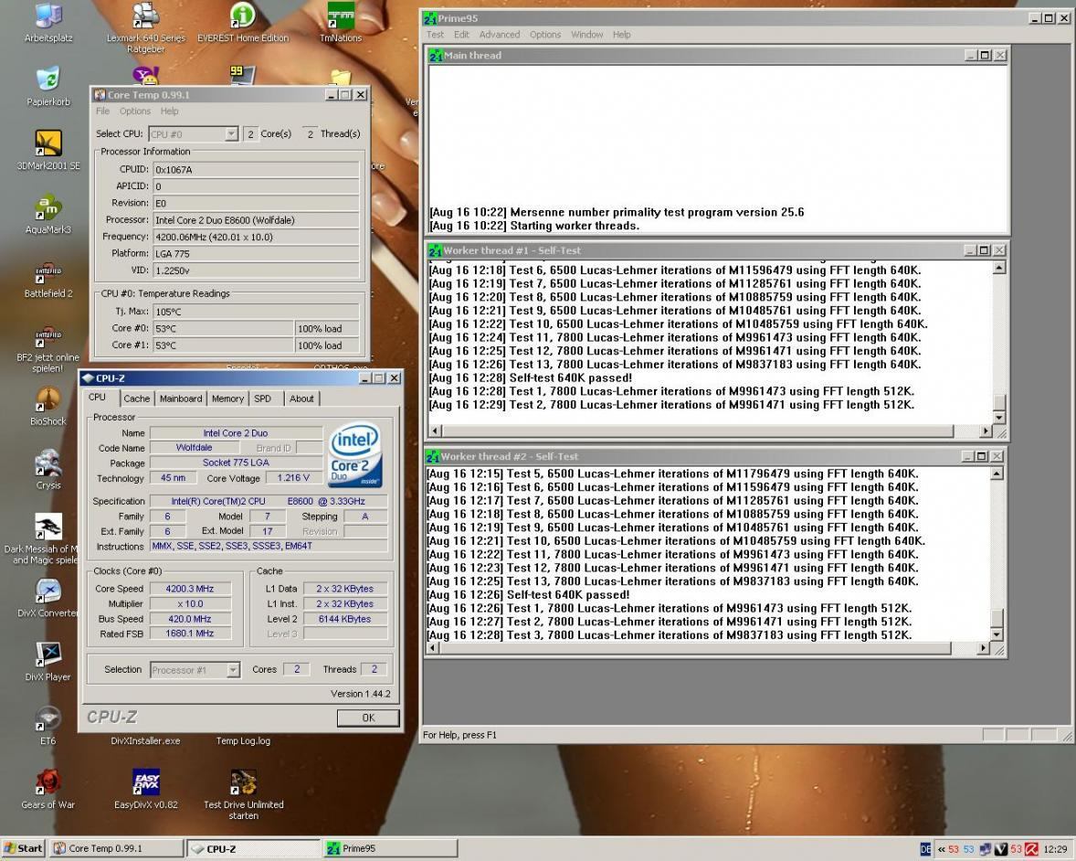Open the Select CPU dropdown in Core Temp
Screen dimensions: 1076x861
[231, 133]
